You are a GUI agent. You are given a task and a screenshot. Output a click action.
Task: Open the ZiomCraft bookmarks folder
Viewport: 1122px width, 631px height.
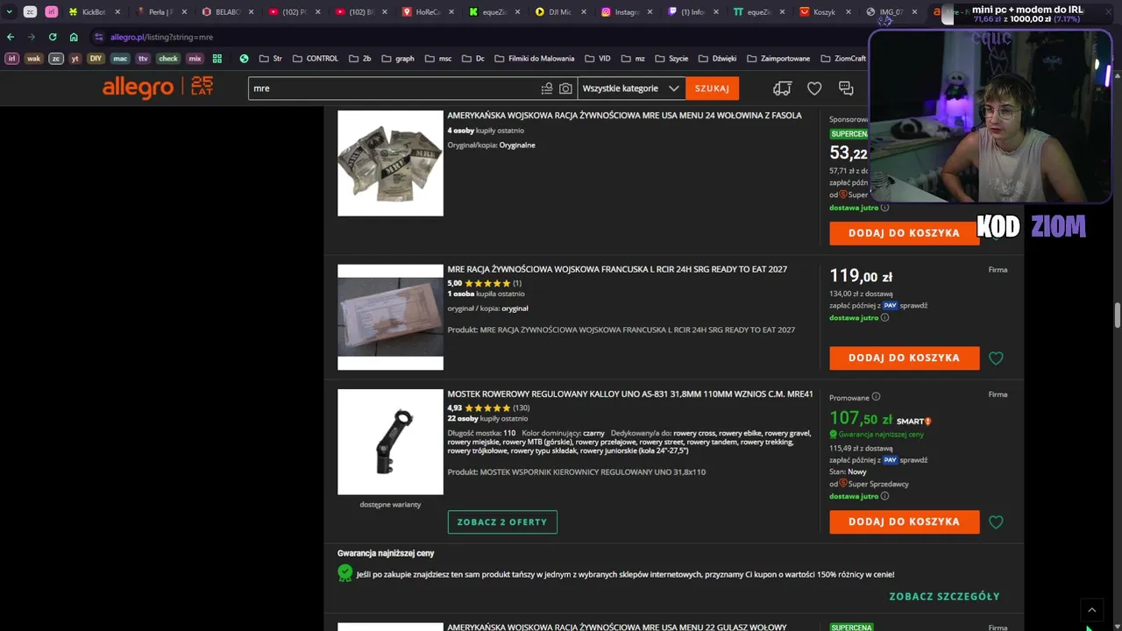coord(843,59)
